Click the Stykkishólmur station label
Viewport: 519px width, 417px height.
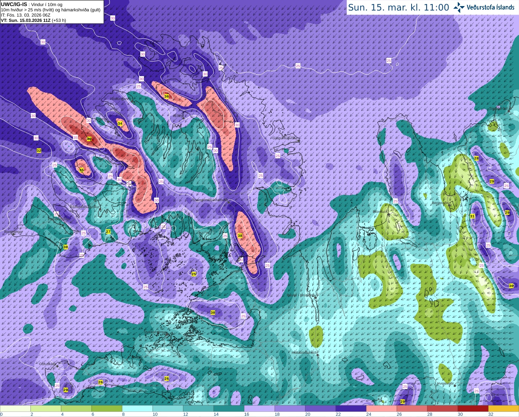pyautogui.click(x=155, y=332)
